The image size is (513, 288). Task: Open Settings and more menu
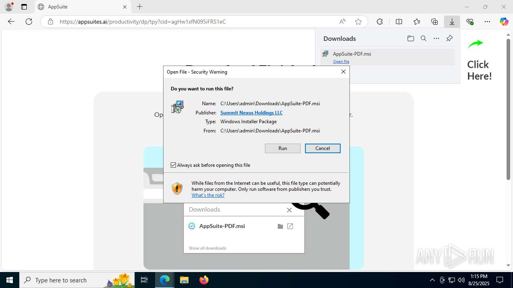[487, 22]
